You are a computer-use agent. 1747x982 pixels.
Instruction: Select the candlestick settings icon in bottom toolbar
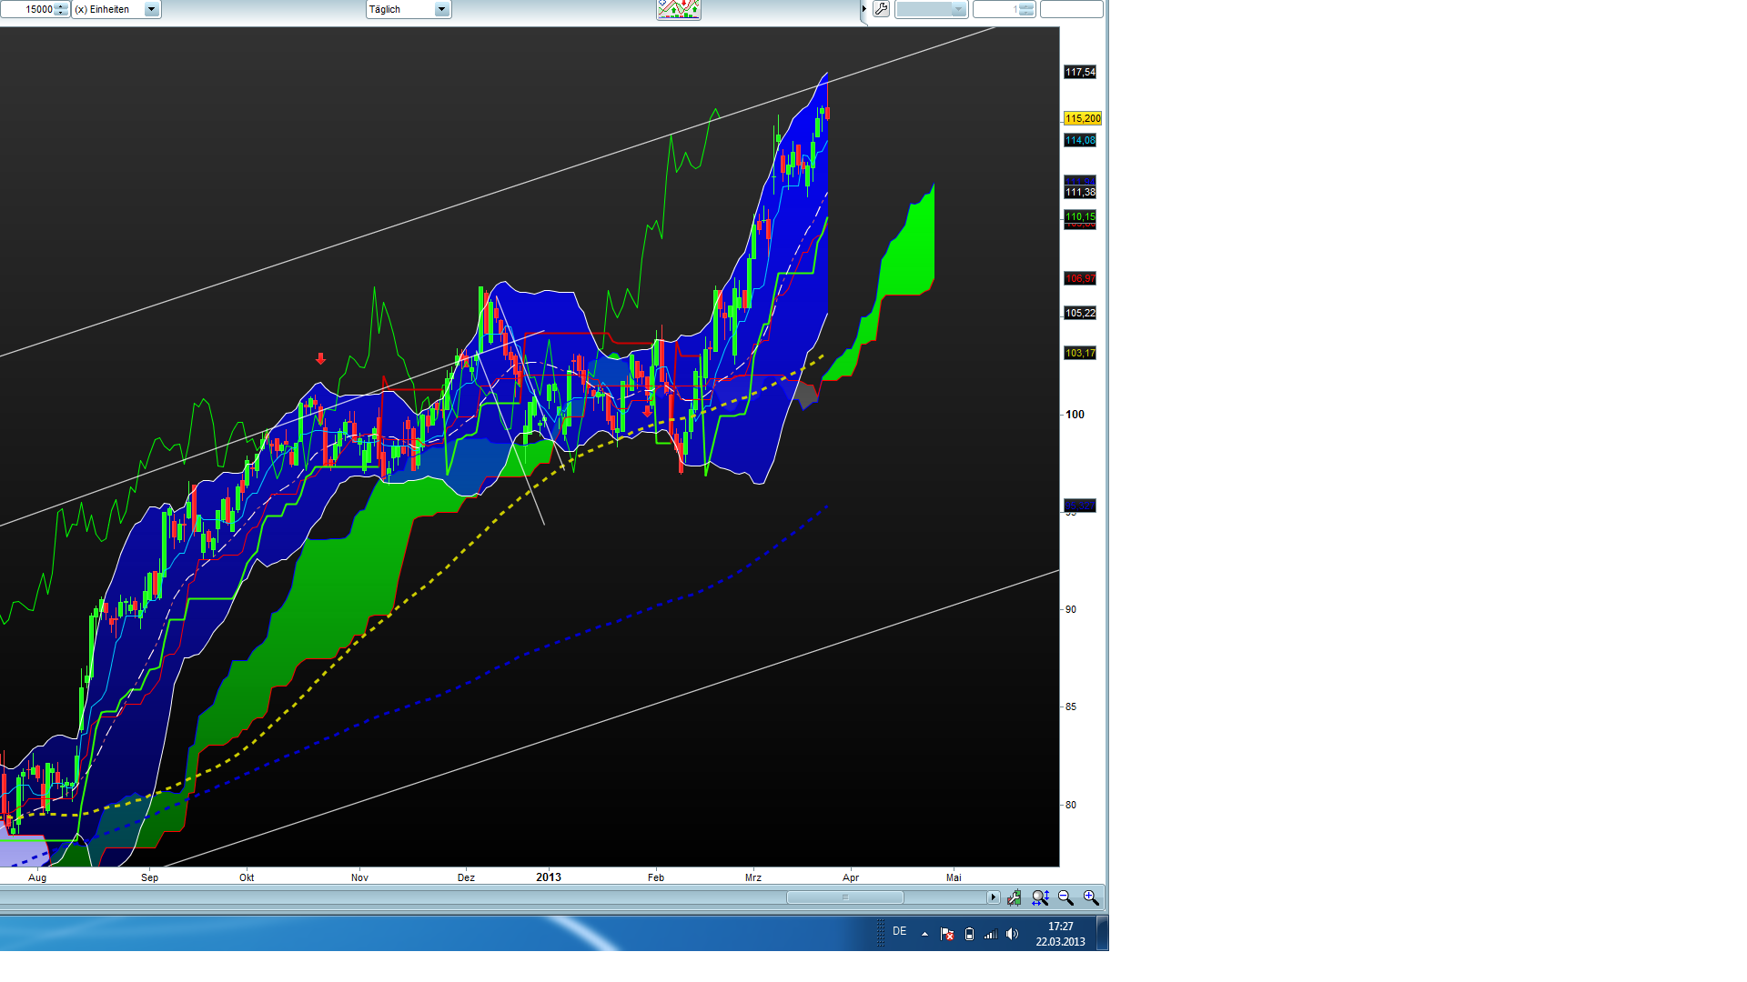coord(1014,897)
